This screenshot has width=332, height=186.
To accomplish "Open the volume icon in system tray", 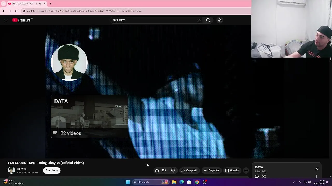I will [309, 182].
